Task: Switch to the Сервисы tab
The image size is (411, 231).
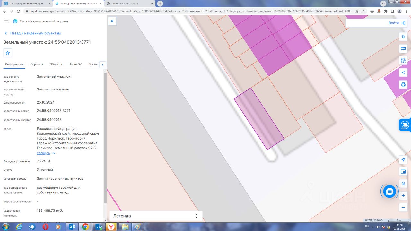Action: pyautogui.click(x=37, y=64)
